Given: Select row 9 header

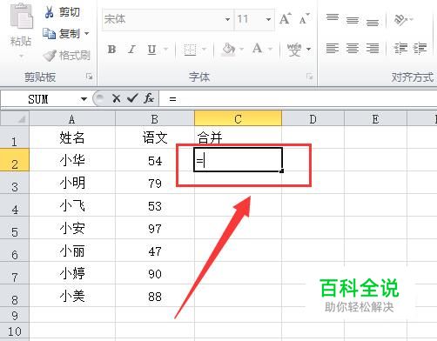Looking at the screenshot, I should point(15,315).
